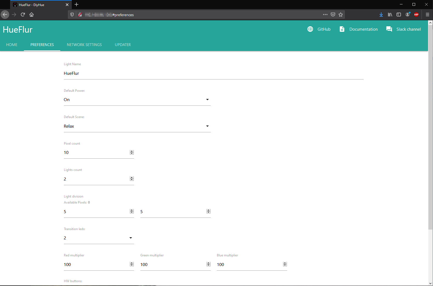Toggle the browser sidebar icon
This screenshot has height=286, width=433.
399,15
